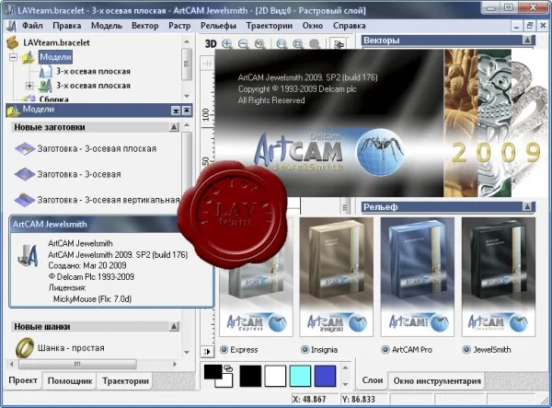Click the Модели folder icon in the project tree

point(29,57)
